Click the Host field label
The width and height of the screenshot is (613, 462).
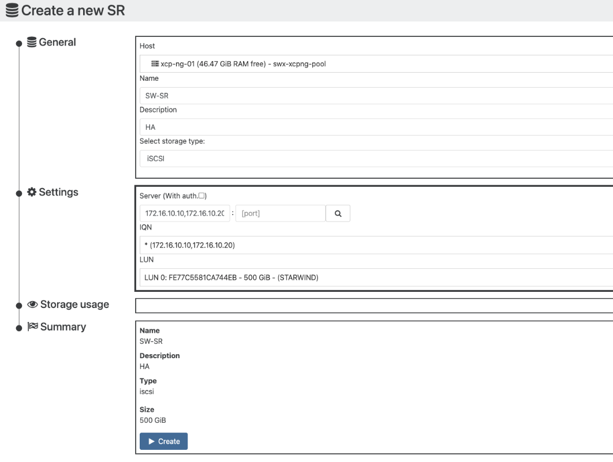[x=147, y=46]
